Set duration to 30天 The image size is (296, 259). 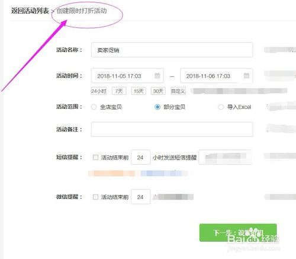point(158,91)
